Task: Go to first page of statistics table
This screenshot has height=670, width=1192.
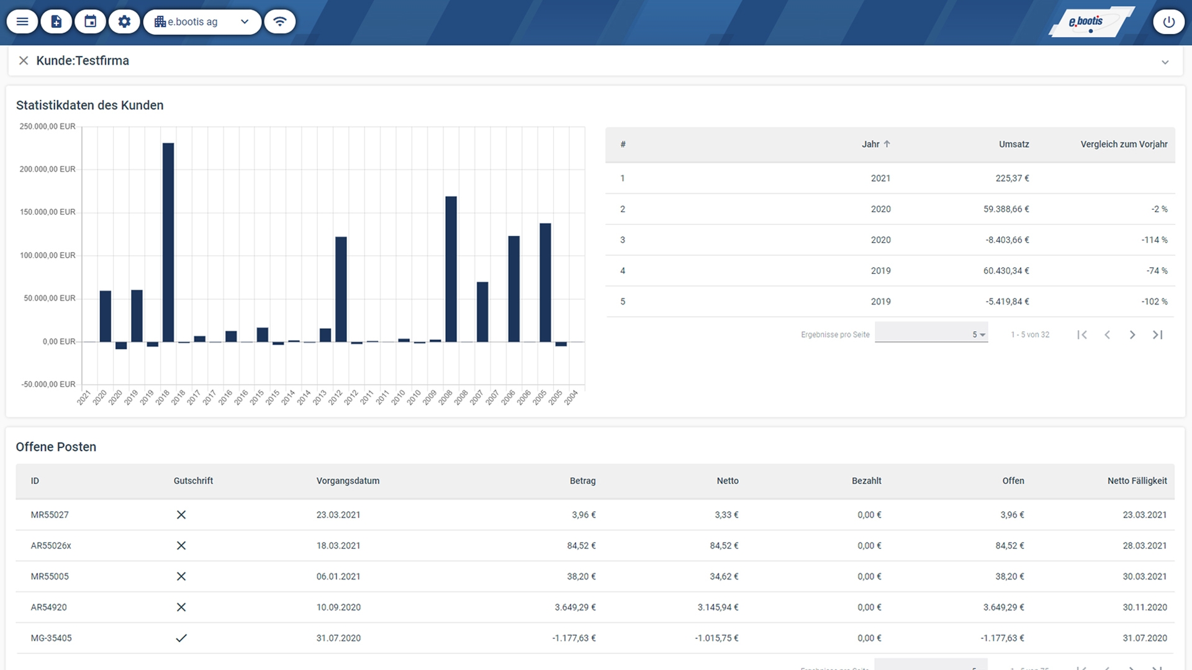Action: point(1082,335)
